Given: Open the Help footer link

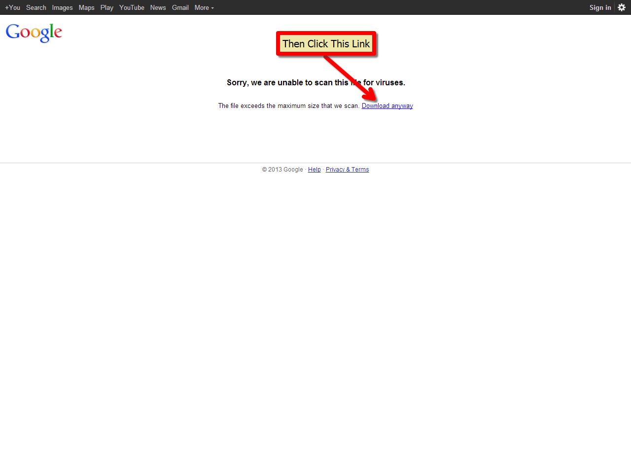Looking at the screenshot, I should tap(315, 170).
